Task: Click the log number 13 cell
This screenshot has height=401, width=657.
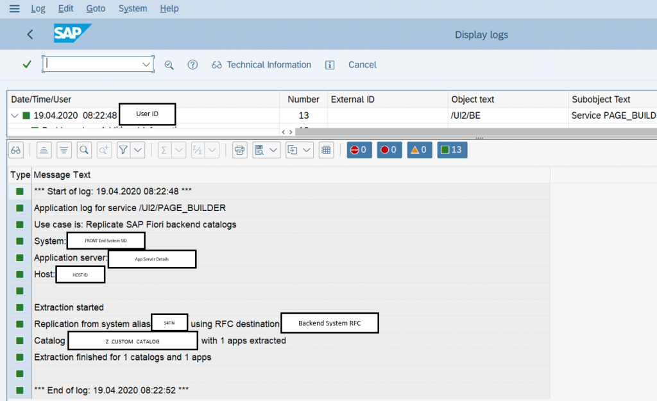Action: click(x=303, y=115)
